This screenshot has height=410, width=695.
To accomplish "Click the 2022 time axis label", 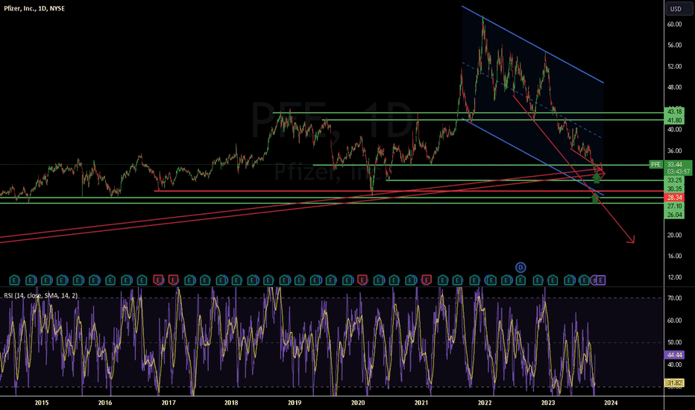I will (x=485, y=403).
